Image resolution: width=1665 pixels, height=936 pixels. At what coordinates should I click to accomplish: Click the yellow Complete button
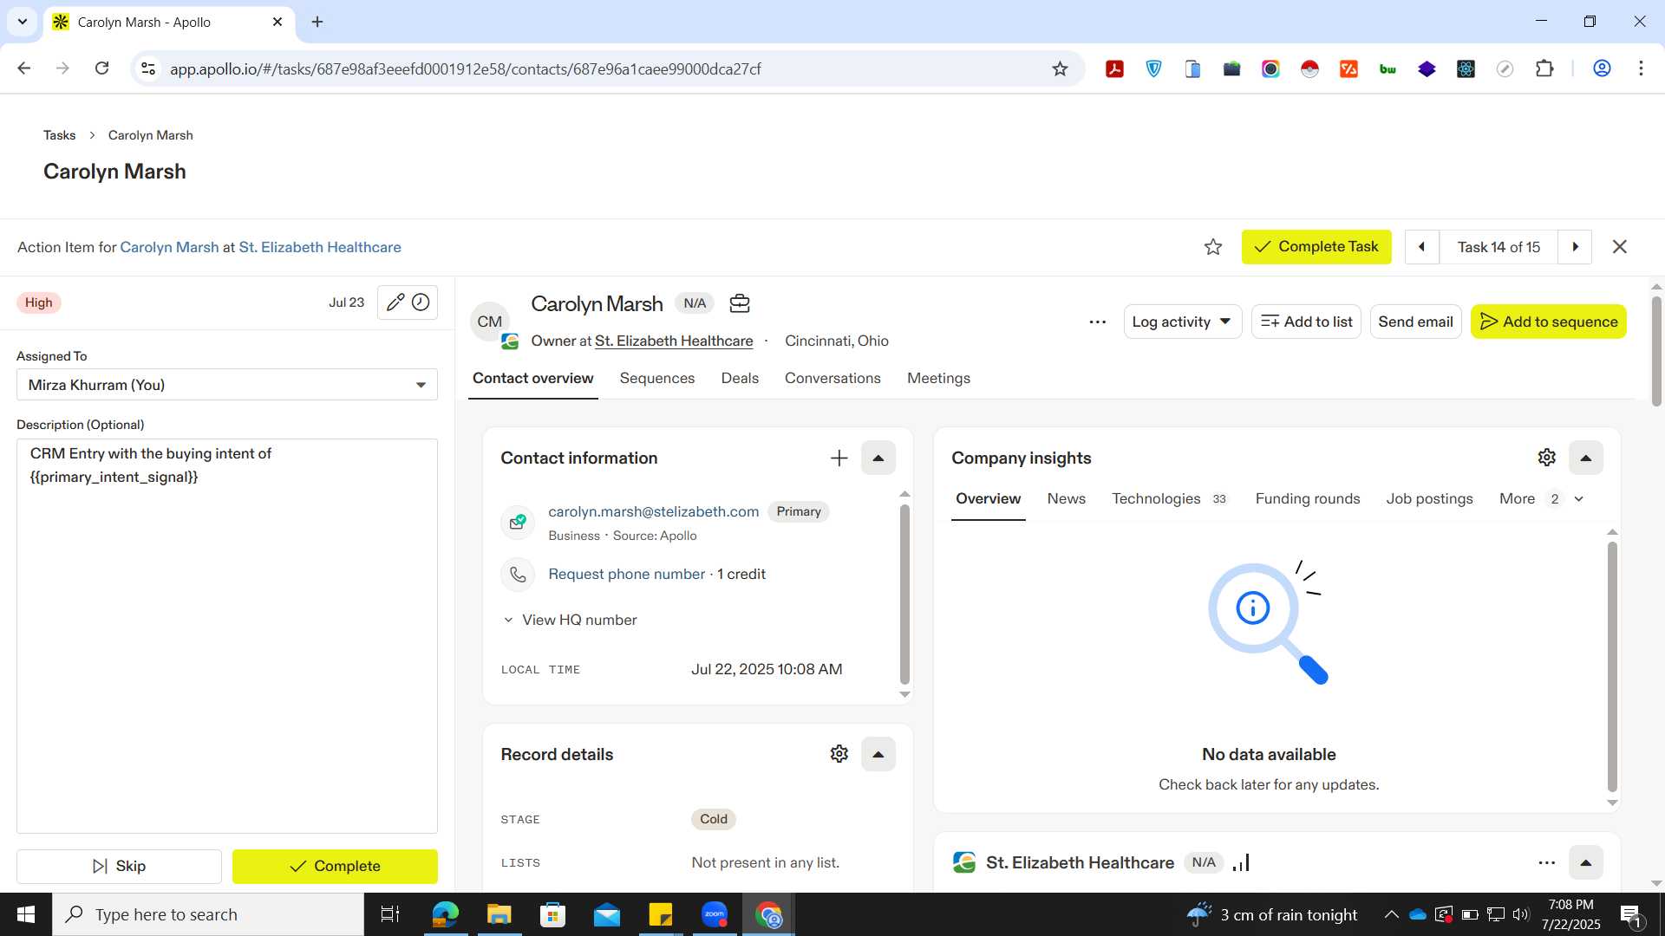tap(335, 866)
